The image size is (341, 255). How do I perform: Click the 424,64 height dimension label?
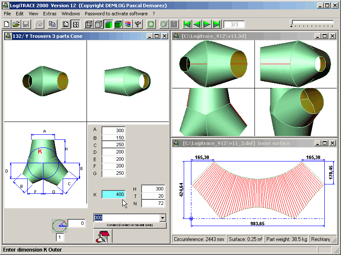click(x=181, y=190)
